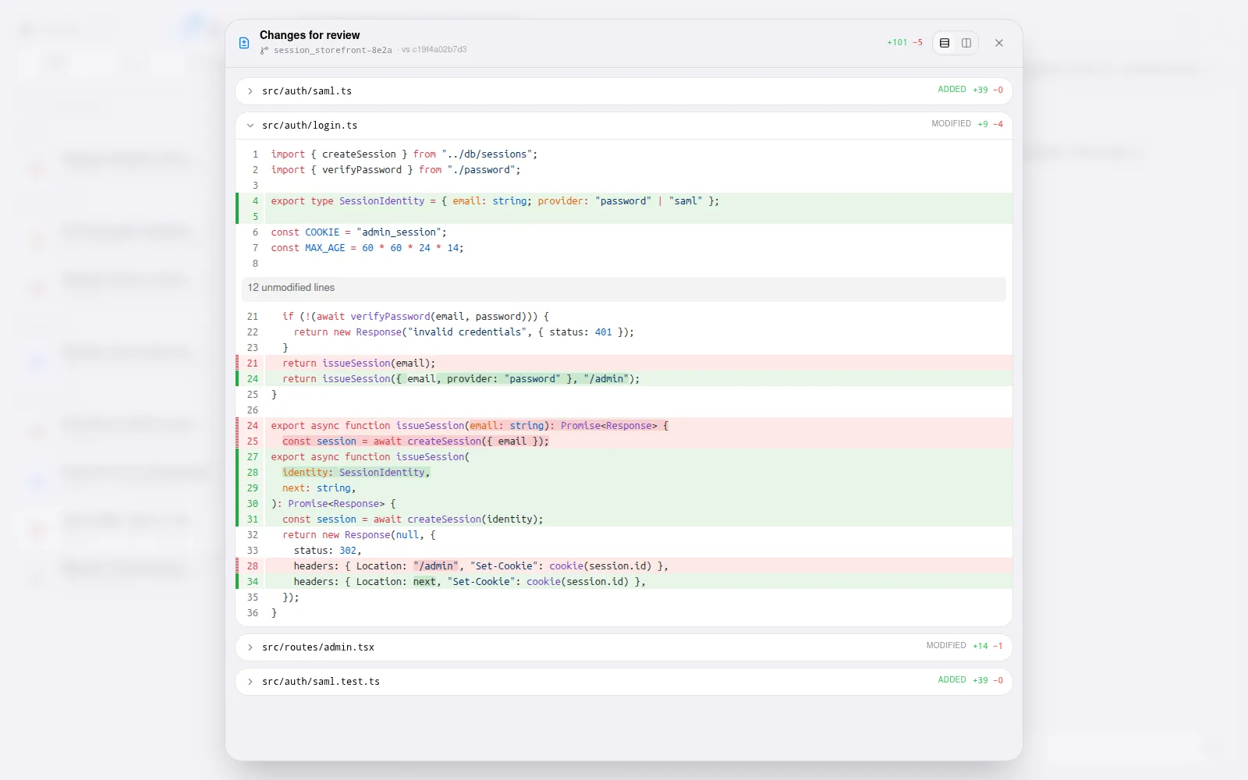
Task: Click the src/auth/saml.test.ts file name
Action: click(321, 682)
